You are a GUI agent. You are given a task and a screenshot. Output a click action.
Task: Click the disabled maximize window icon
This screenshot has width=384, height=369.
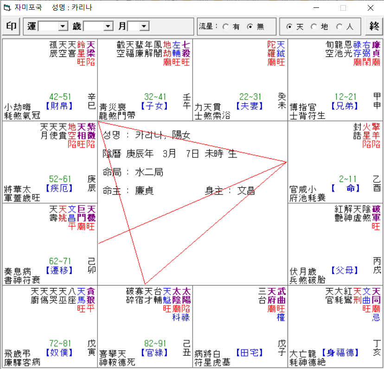pyautogui.click(x=343, y=8)
